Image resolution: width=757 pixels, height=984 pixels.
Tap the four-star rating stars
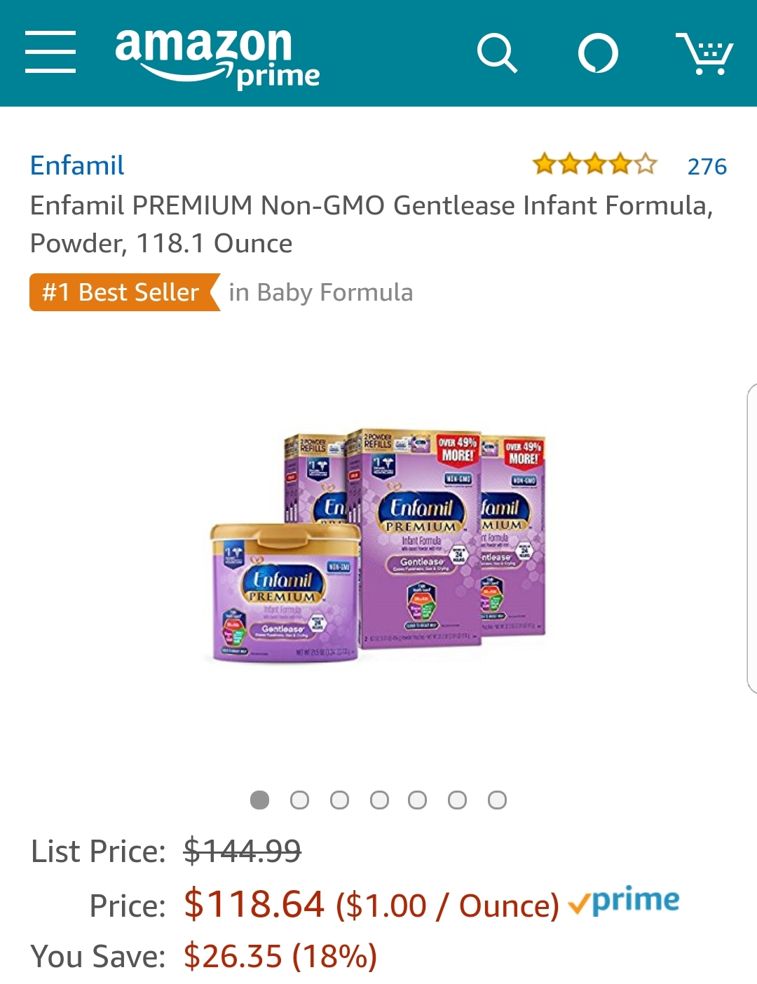[x=594, y=165]
